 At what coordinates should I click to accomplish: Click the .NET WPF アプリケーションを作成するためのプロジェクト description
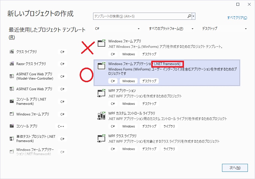point(145,96)
